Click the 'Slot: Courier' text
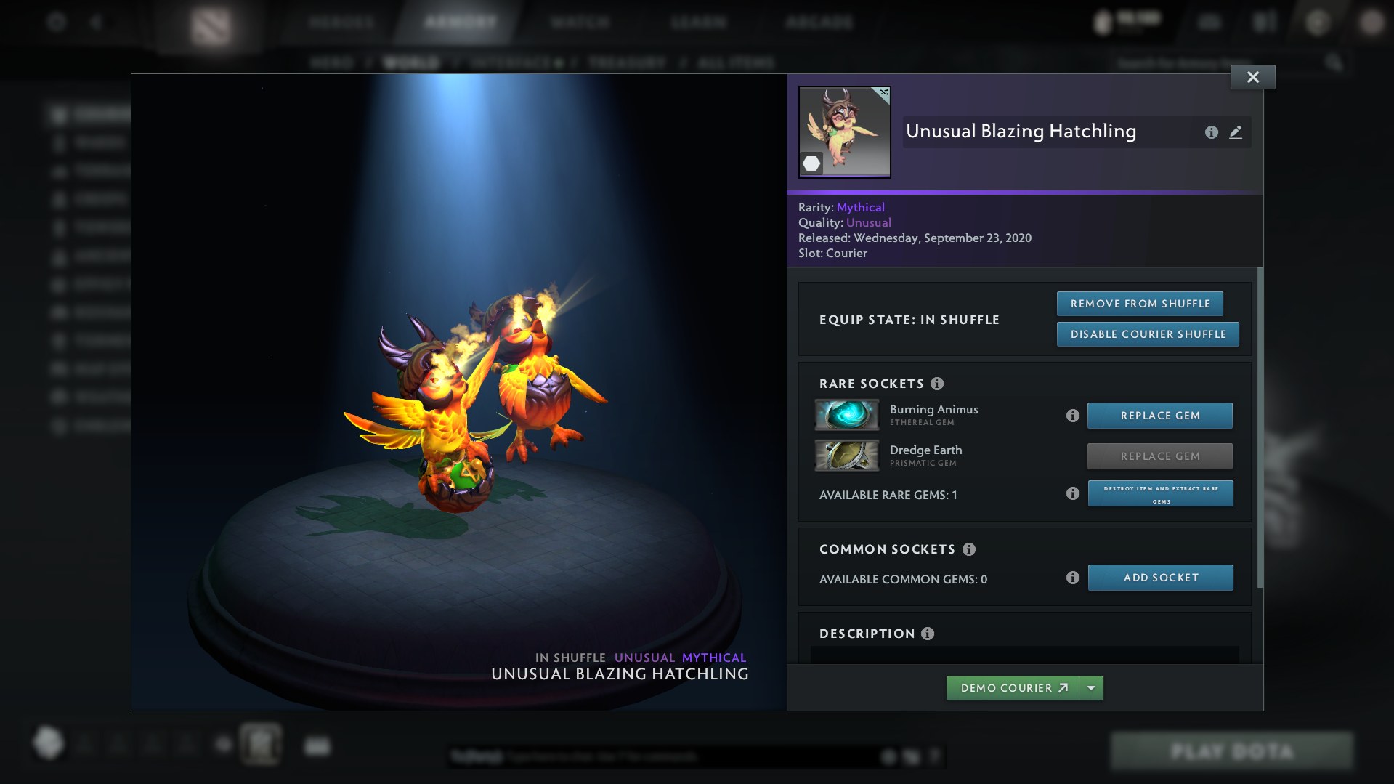 (832, 253)
